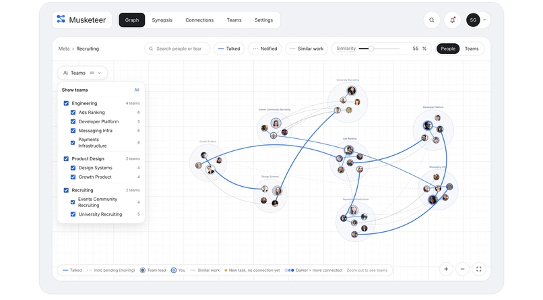Screen dimensions: 543x300
Task: Select the Events Community Recruiting lead avatar
Action: [x=276, y=123]
